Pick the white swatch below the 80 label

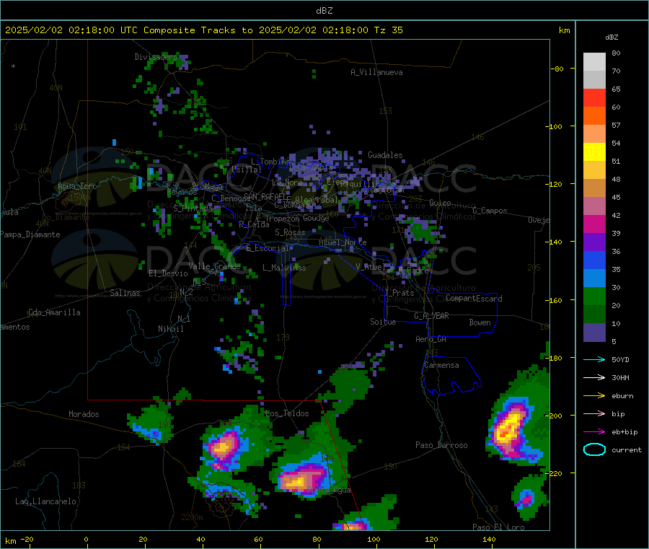click(594, 62)
